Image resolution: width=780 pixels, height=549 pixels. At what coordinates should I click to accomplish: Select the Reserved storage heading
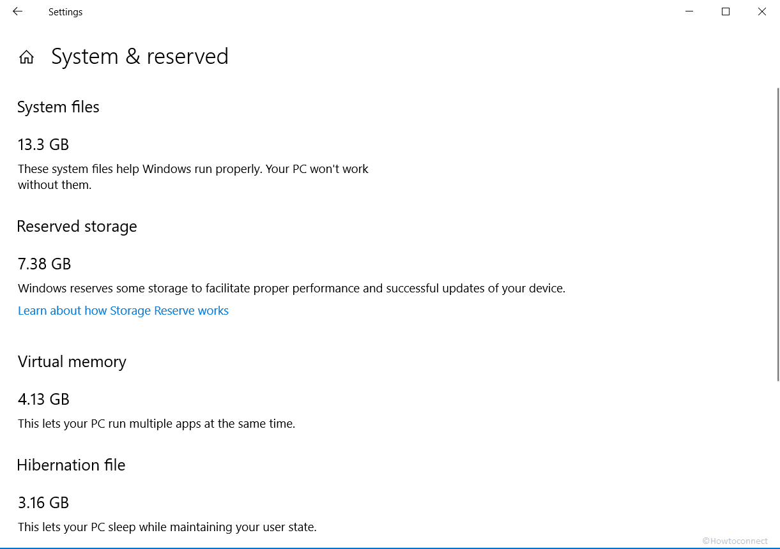[77, 227]
